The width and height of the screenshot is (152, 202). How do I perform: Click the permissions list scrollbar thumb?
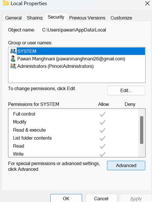coord(142,130)
